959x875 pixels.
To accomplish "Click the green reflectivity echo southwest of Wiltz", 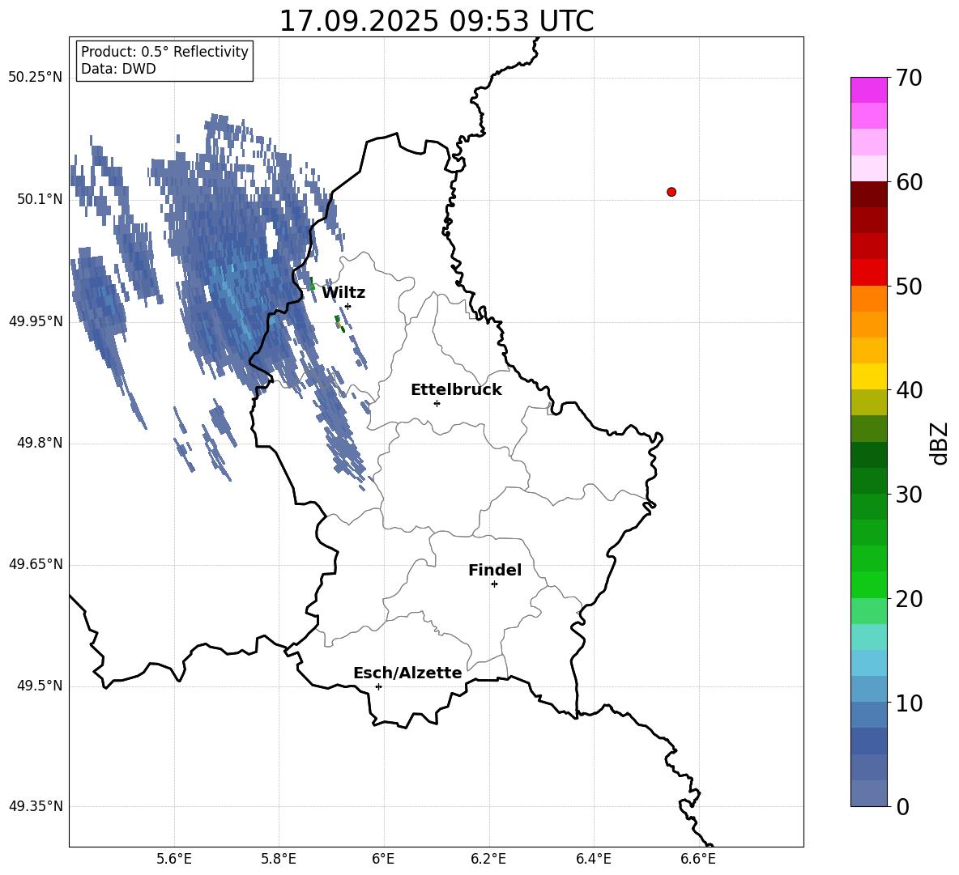I will [x=339, y=323].
